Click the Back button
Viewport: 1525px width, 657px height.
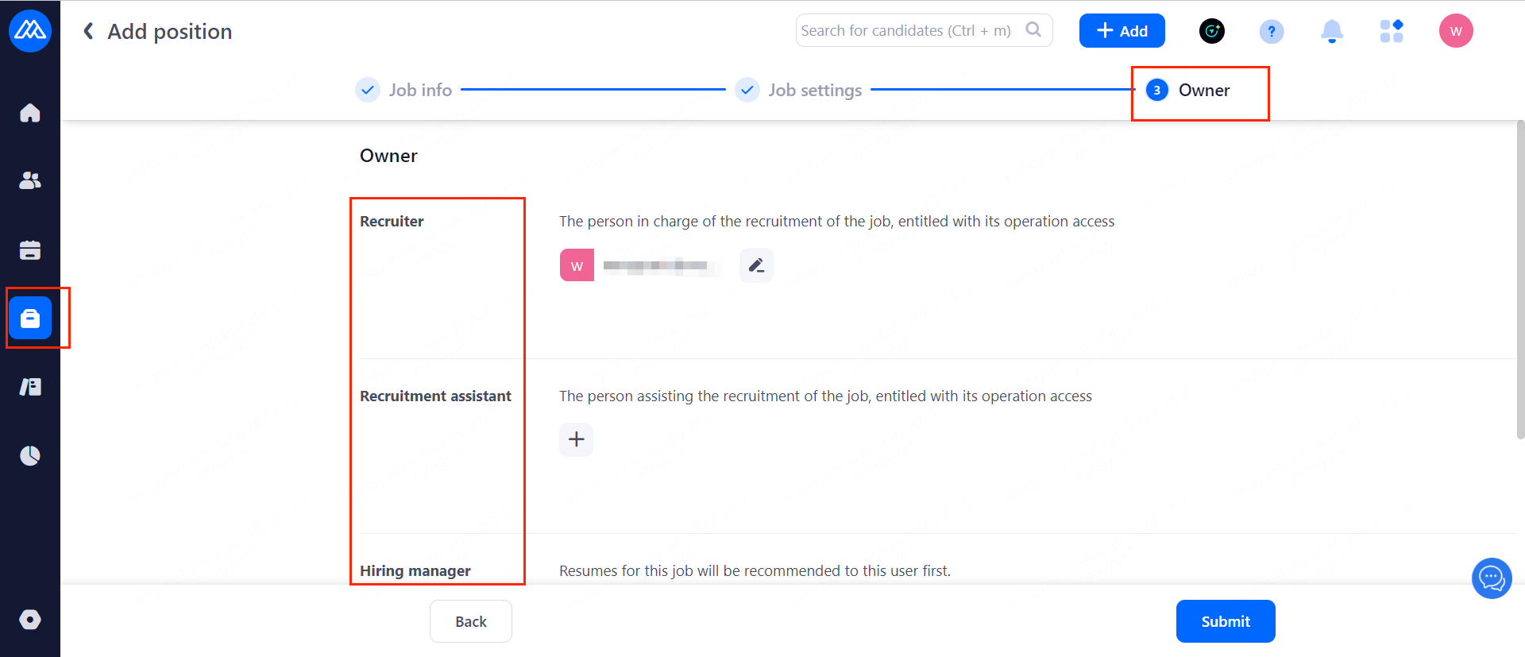click(x=471, y=621)
